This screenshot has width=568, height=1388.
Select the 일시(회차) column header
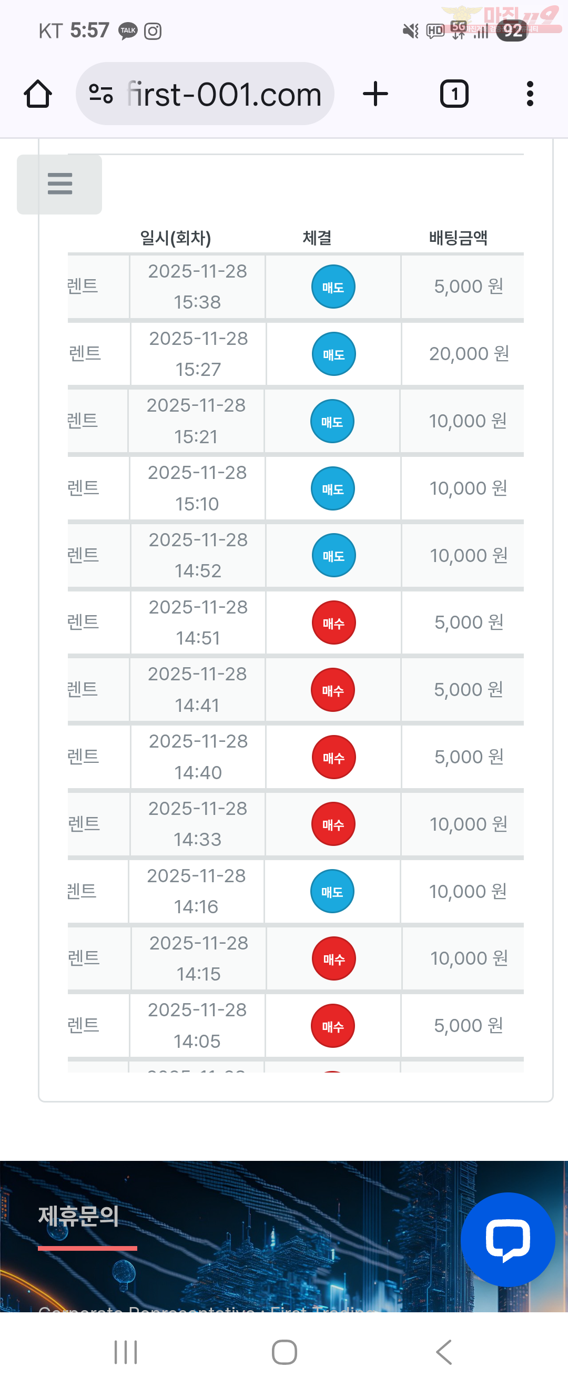pyautogui.click(x=175, y=238)
